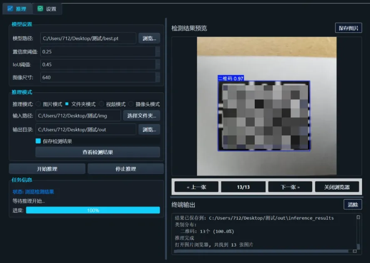
Task: Click the 置信度阈值 value 0.25 field
Action: (x=98, y=52)
